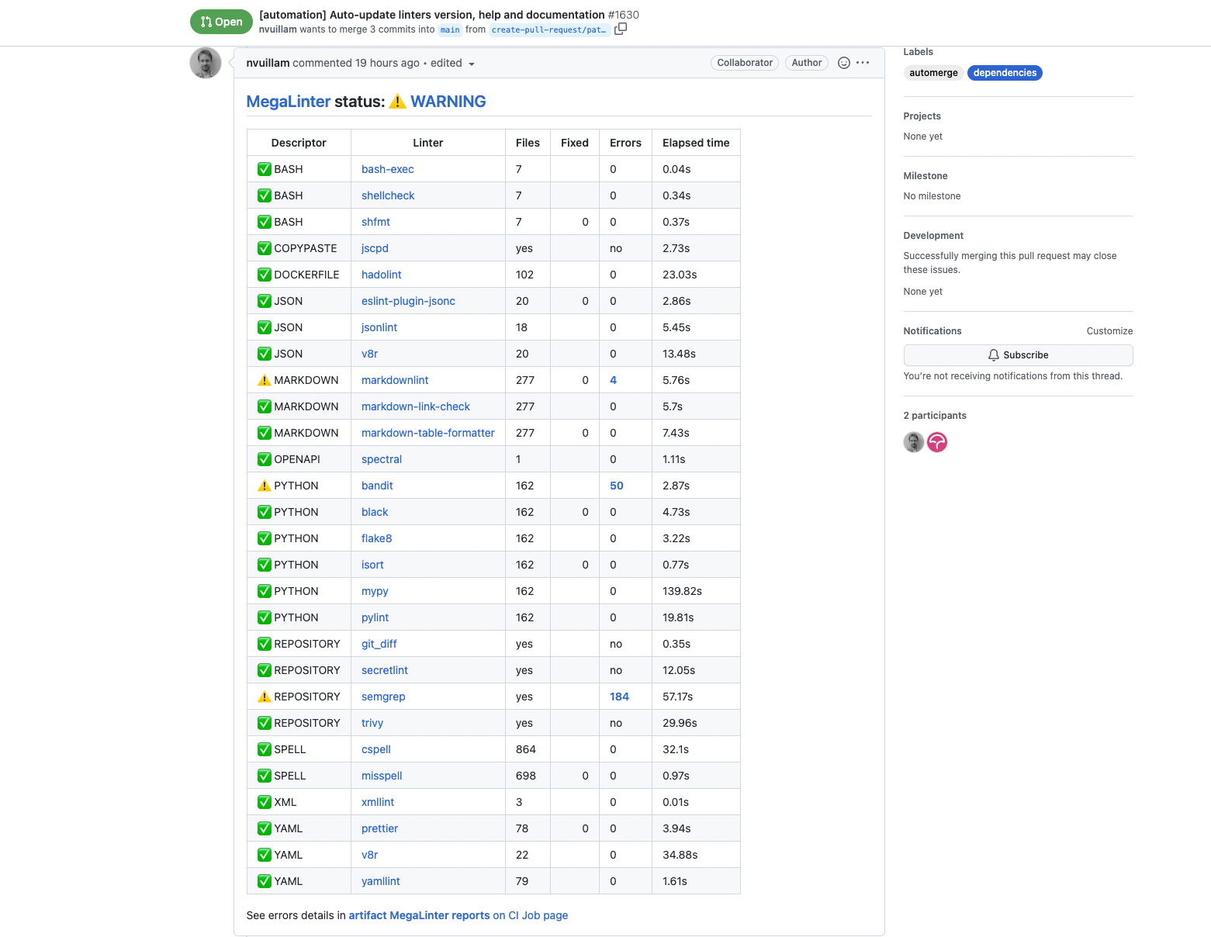Select the dependencies label

coord(1005,72)
